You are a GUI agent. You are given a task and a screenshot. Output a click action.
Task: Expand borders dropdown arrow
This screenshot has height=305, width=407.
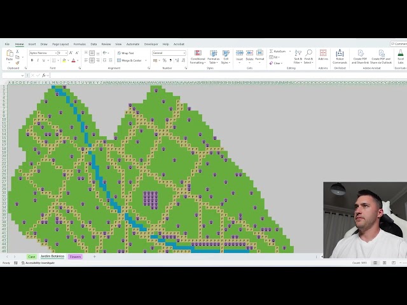click(x=58, y=60)
